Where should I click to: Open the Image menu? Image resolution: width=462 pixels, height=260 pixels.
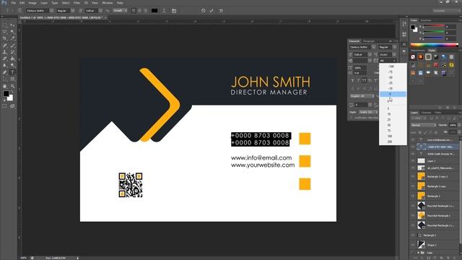pyautogui.click(x=32, y=3)
